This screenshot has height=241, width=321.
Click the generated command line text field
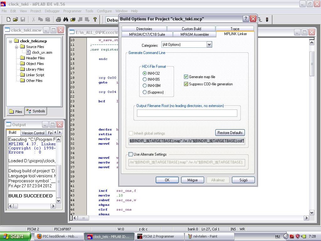tap(187, 141)
